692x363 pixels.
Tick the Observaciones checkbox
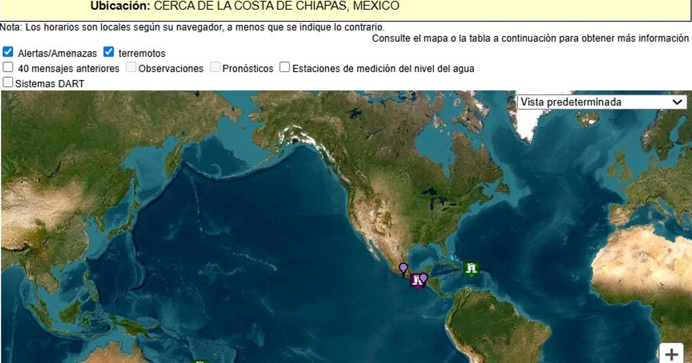coord(131,67)
